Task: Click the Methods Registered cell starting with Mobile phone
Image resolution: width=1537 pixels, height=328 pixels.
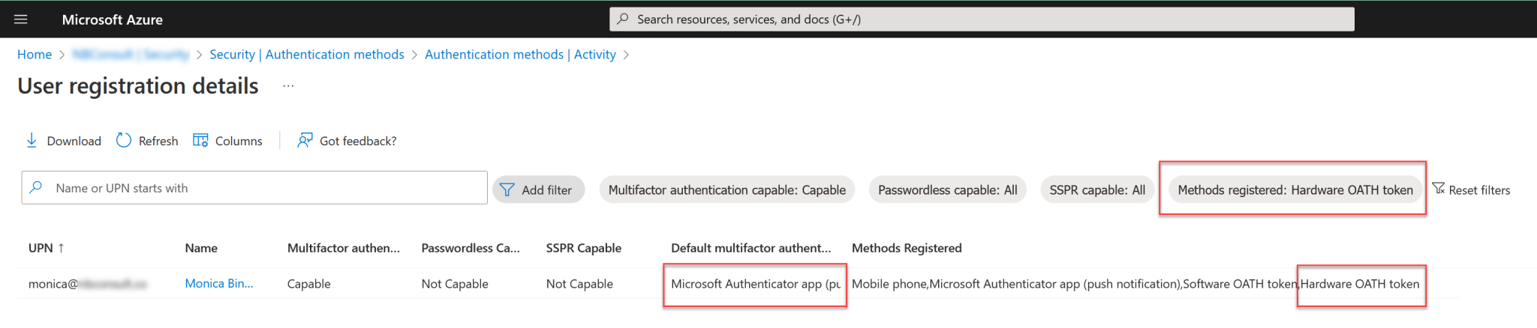Action: [1135, 284]
